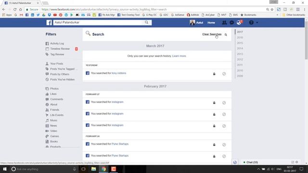The image size is (308, 173).
Task: Open the Friend Requests icon
Action: pos(224,23)
